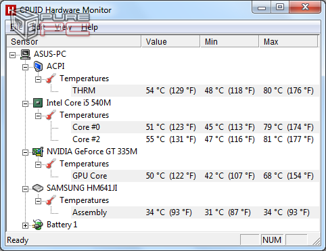Click THRM value 54 °C (129 °F)
Image resolution: width=326 pixels, height=251 pixels.
tap(170, 91)
